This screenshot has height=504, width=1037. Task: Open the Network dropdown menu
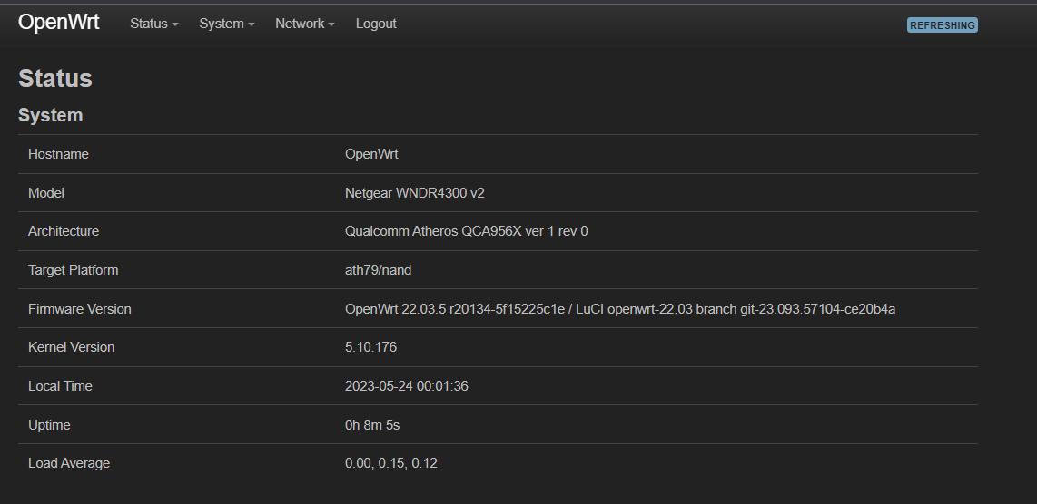pyautogui.click(x=305, y=24)
